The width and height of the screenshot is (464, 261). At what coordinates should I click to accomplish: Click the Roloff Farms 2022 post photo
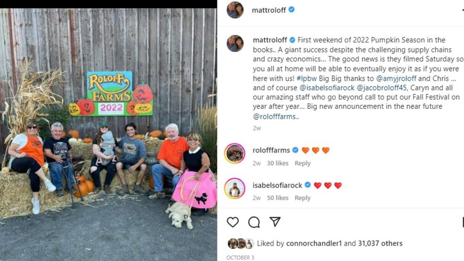point(108,135)
